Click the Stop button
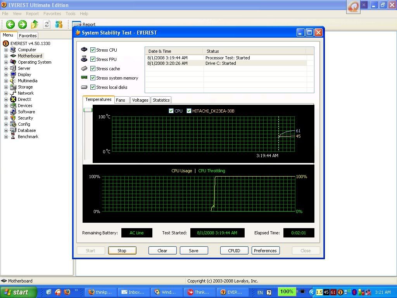This screenshot has width=397, height=298. (x=122, y=251)
